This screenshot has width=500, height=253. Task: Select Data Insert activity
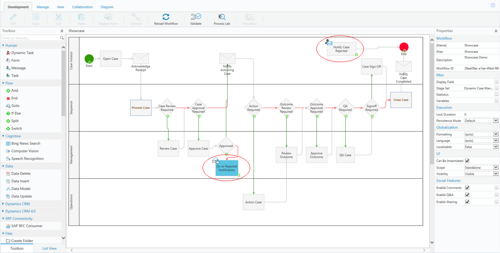[x=20, y=181]
